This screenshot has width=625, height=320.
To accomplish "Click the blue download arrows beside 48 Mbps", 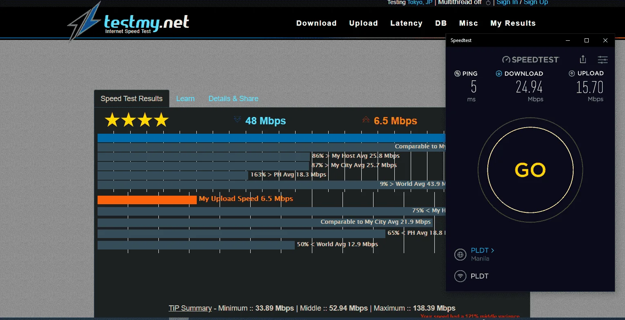I will click(237, 119).
